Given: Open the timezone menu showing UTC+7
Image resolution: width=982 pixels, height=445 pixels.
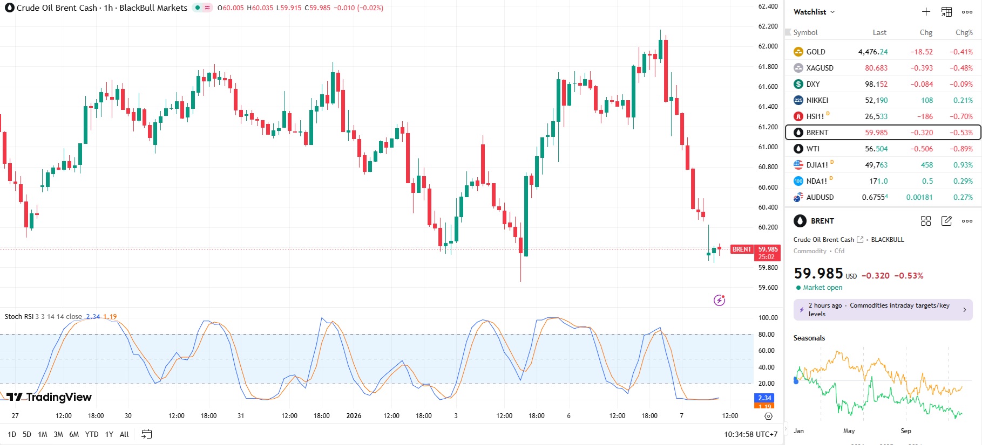Looking at the screenshot, I should [750, 434].
